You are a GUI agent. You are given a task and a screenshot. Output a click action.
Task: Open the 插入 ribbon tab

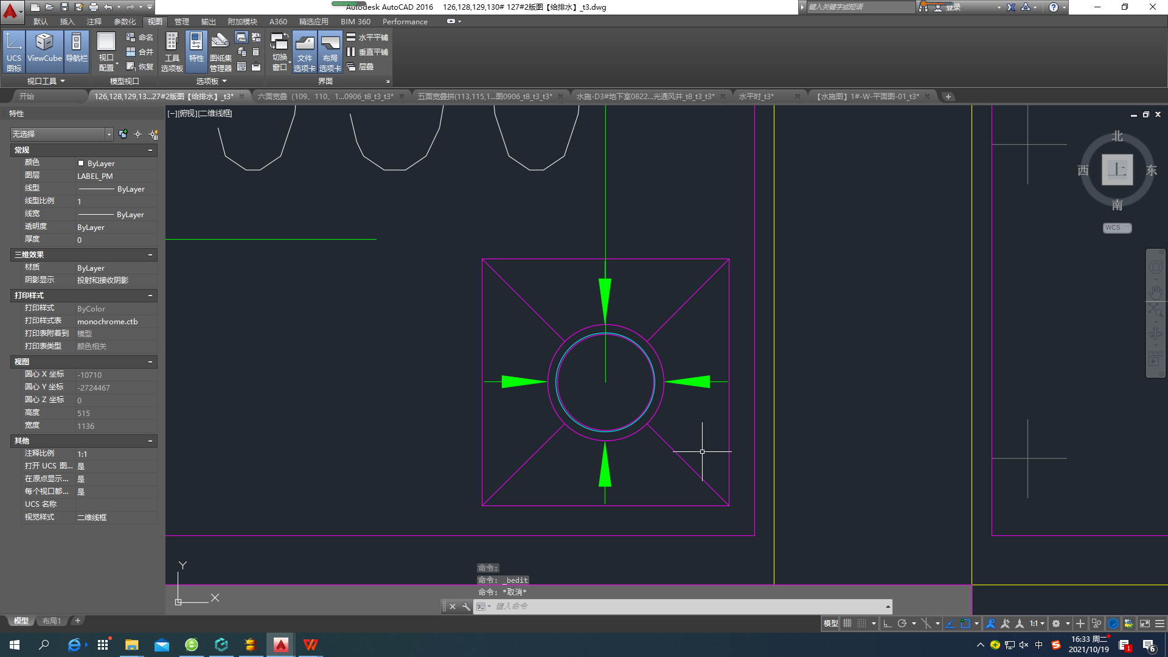(x=67, y=21)
